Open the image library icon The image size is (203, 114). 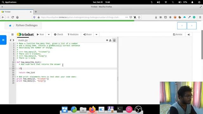coord(114,40)
